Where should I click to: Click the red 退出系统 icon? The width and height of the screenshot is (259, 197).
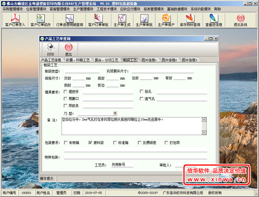(x=240, y=20)
